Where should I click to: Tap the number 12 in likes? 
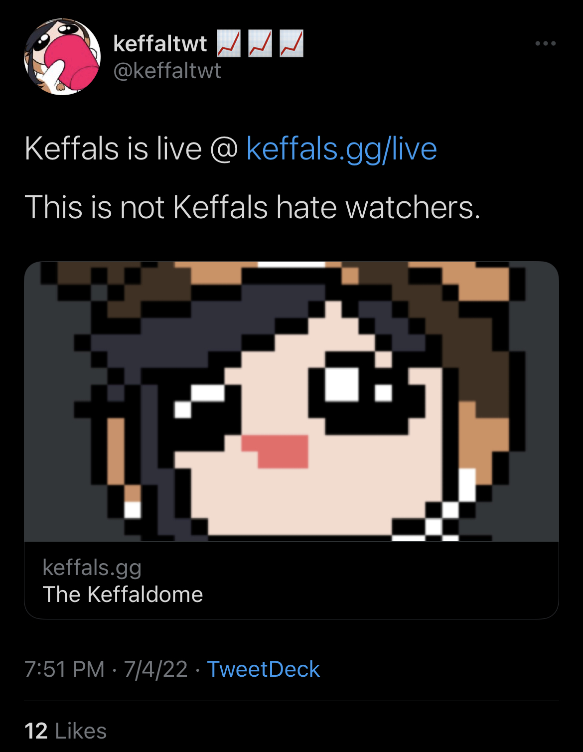(x=36, y=731)
